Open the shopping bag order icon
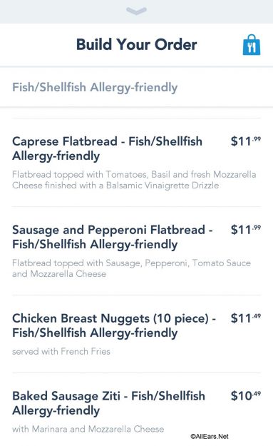Image resolution: width=273 pixels, height=446 pixels. click(x=252, y=45)
